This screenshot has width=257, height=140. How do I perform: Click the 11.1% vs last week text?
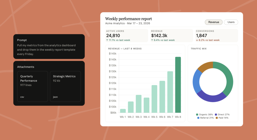[119, 40]
